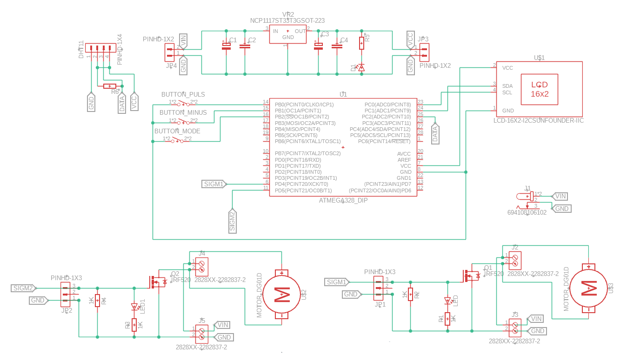This screenshot has height=354, width=627.
Task: Select the D1 LED symbol
Action: click(361, 67)
